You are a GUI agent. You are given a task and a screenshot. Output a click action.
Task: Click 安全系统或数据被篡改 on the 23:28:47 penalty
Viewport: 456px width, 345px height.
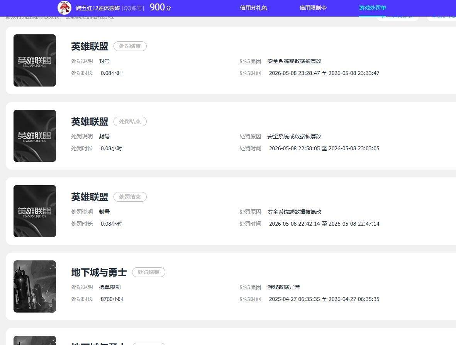click(294, 61)
